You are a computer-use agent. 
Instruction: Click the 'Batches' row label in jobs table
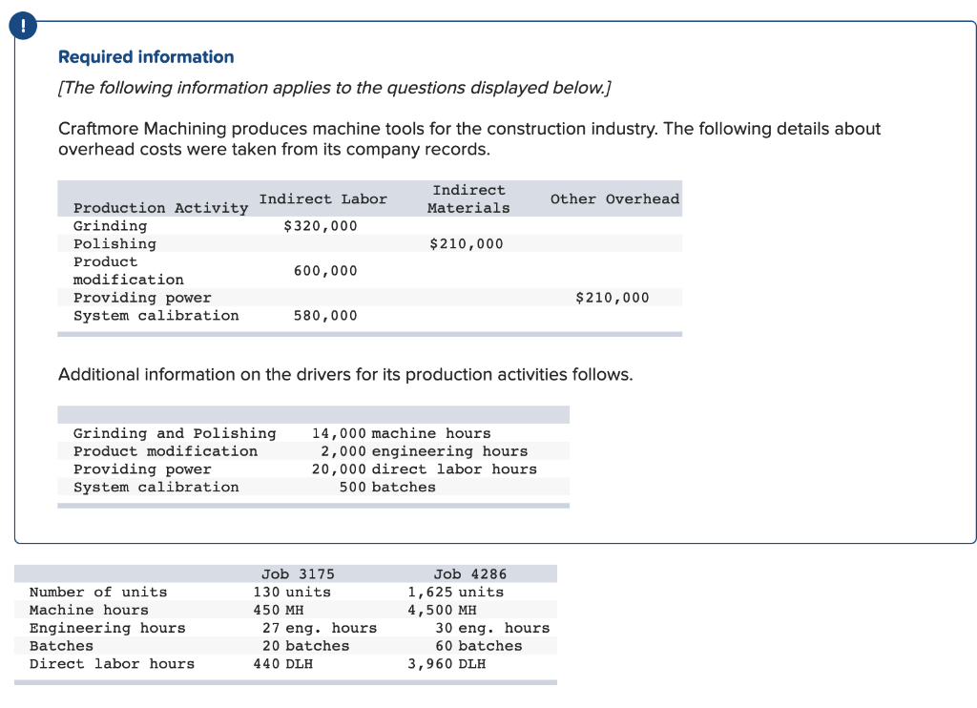[61, 646]
